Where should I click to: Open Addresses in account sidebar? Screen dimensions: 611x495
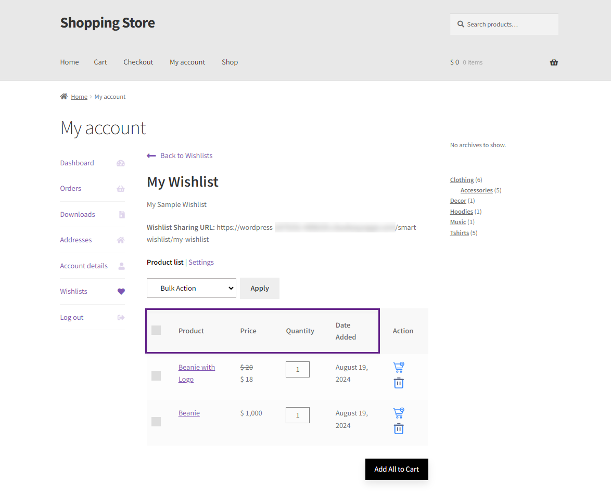(x=76, y=240)
